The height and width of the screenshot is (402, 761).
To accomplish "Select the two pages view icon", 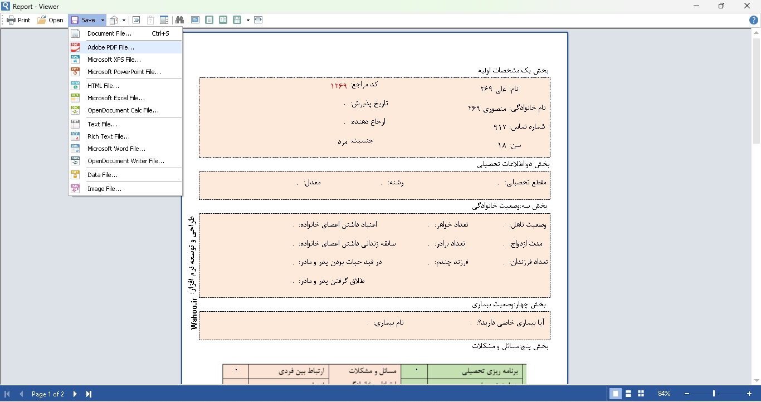I will [x=223, y=20].
